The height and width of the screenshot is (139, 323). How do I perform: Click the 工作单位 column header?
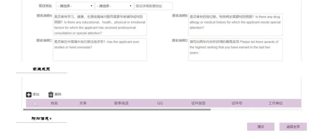(276, 103)
